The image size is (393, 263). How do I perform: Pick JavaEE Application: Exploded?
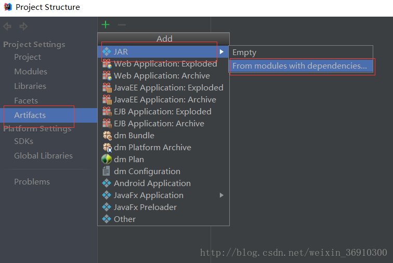(163, 88)
